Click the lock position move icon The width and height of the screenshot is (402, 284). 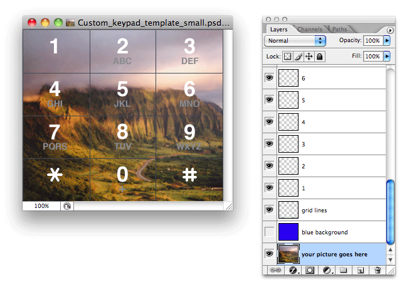click(x=309, y=57)
